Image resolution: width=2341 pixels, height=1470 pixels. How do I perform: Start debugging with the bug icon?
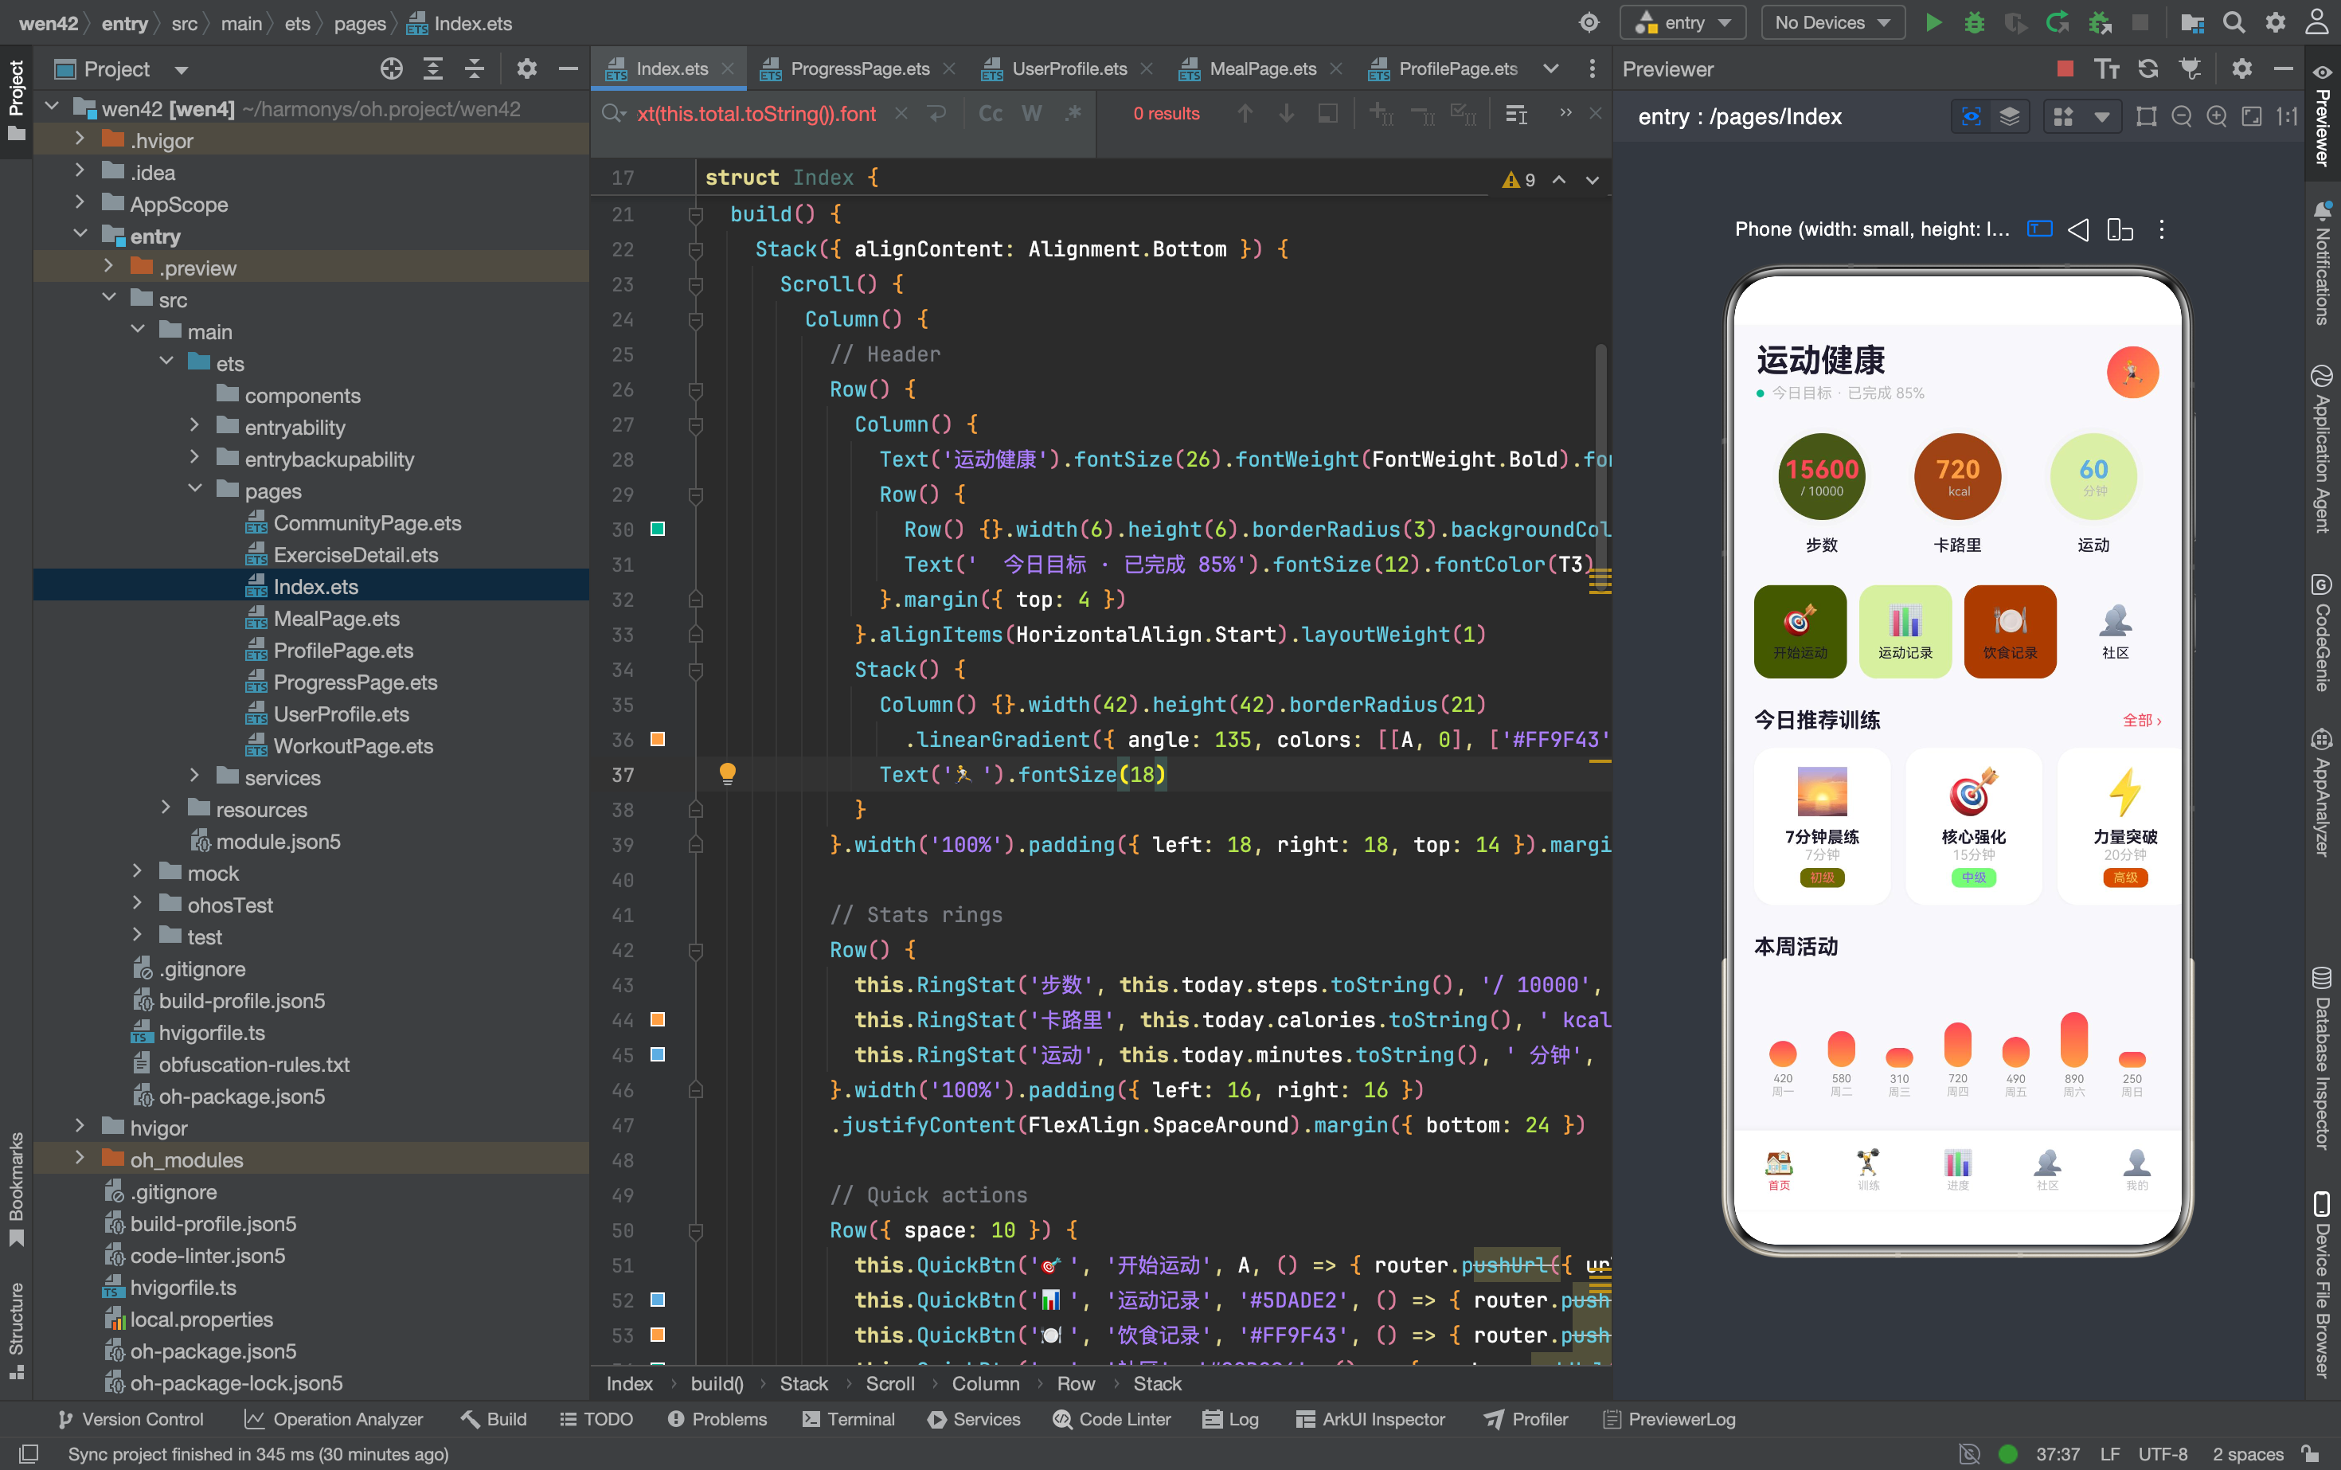(x=1975, y=22)
